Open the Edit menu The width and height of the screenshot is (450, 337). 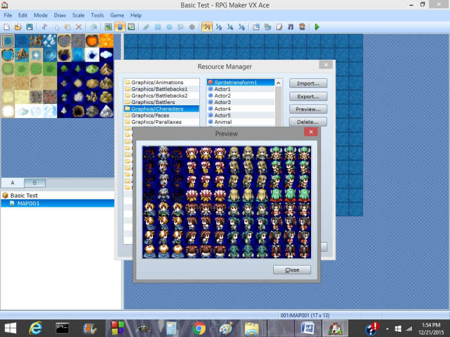click(x=22, y=15)
